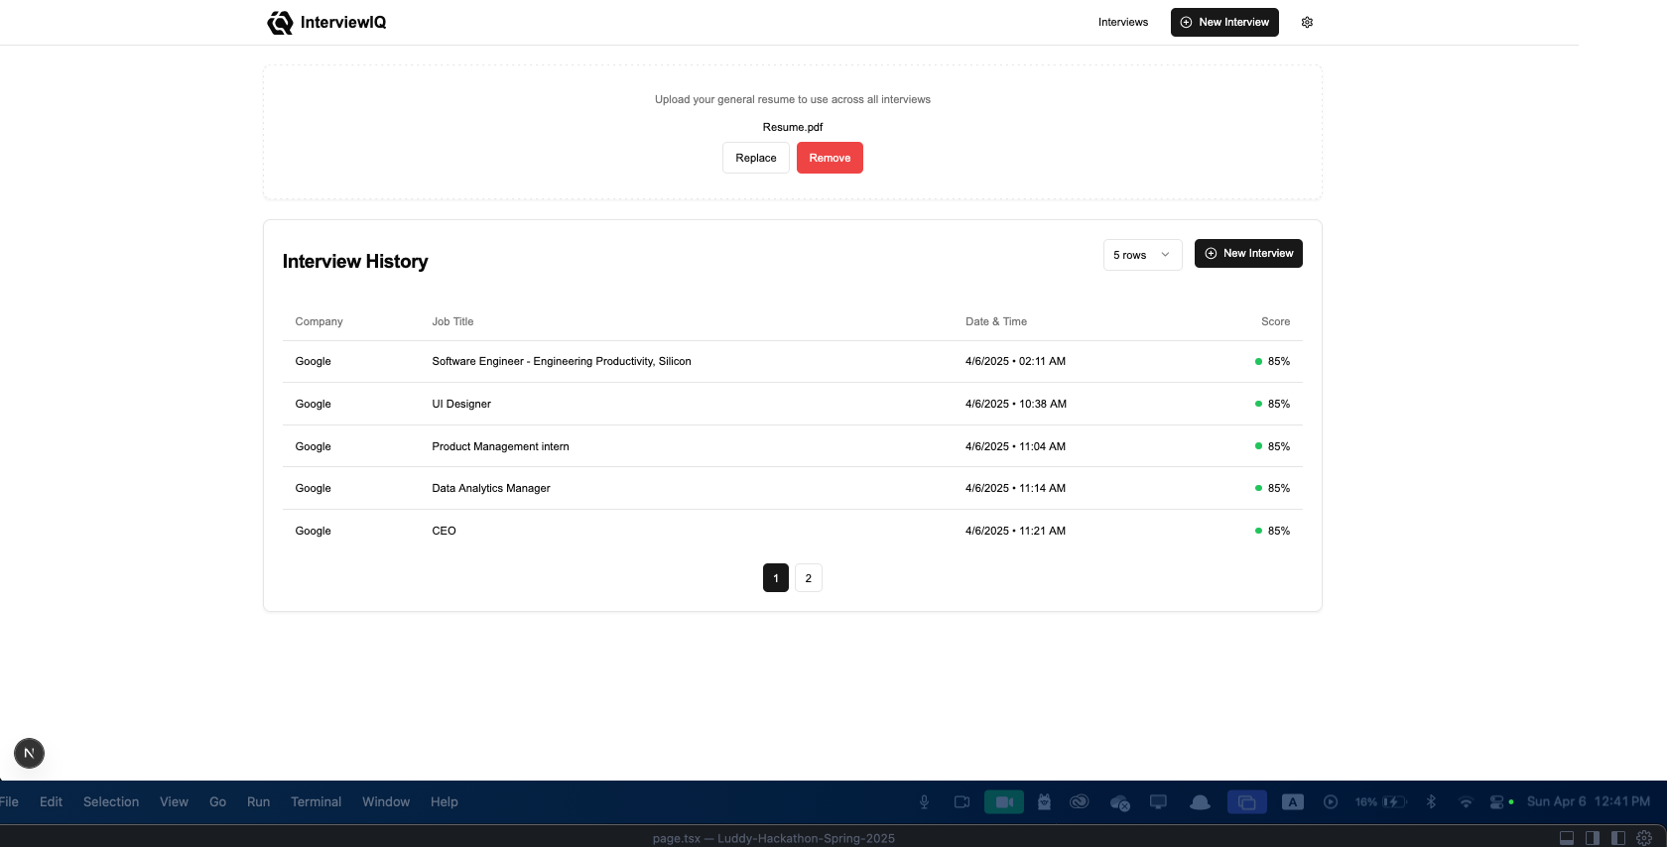Image resolution: width=1667 pixels, height=847 pixels.
Task: Click the Bluetooth status icon
Action: pyautogui.click(x=1431, y=801)
